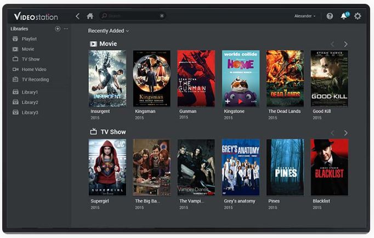Viewport: 374px width, 238px height.
Task: Open Home Video in the sidebar
Action: click(x=33, y=70)
